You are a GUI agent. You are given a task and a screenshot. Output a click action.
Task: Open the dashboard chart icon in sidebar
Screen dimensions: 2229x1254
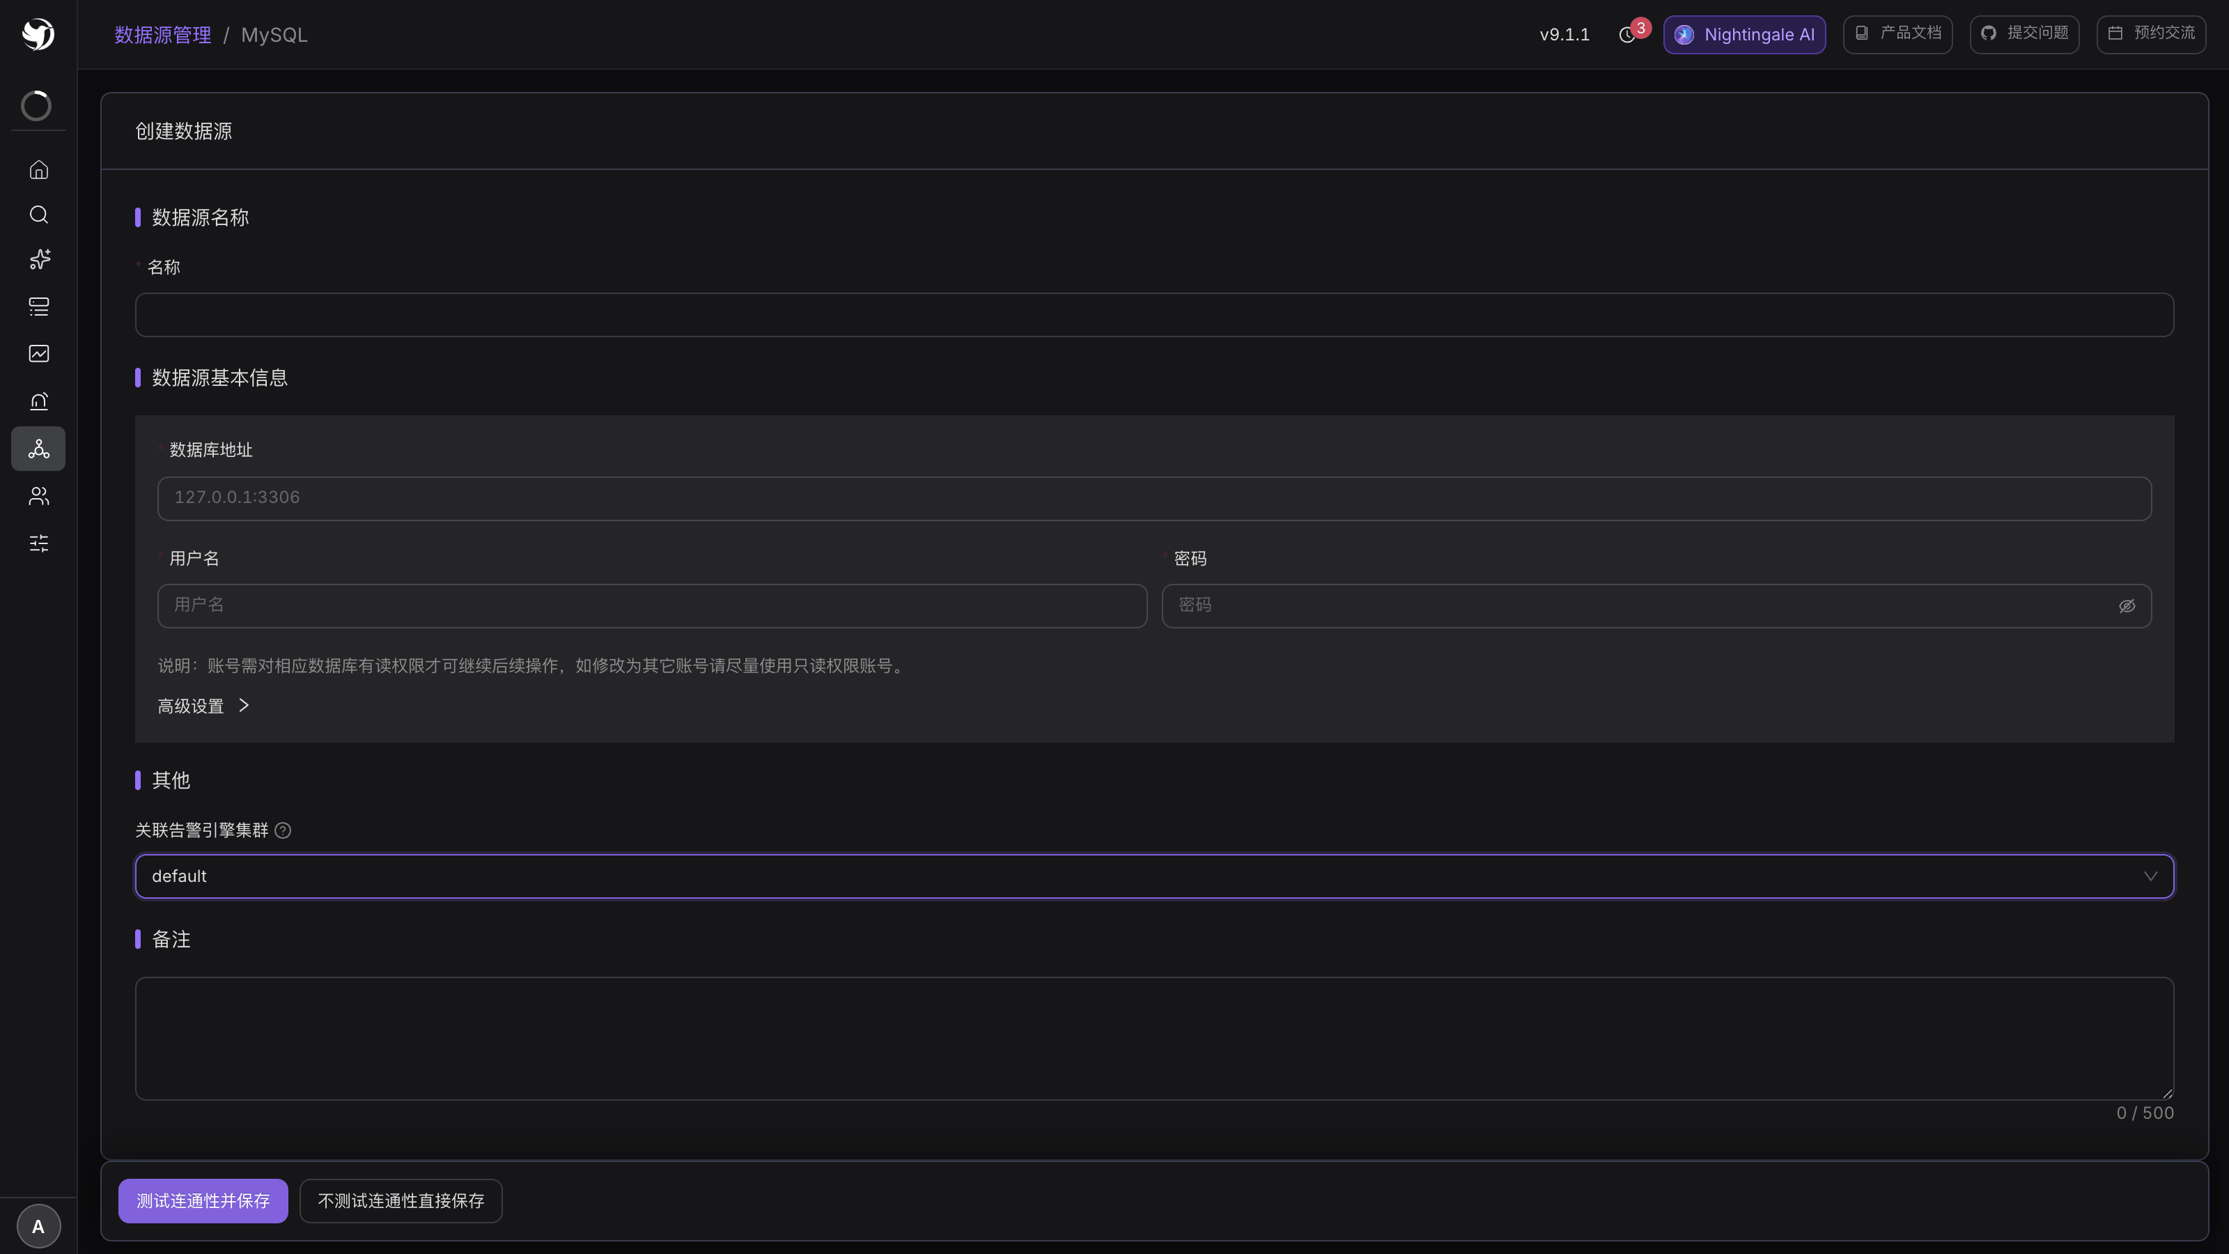click(38, 353)
